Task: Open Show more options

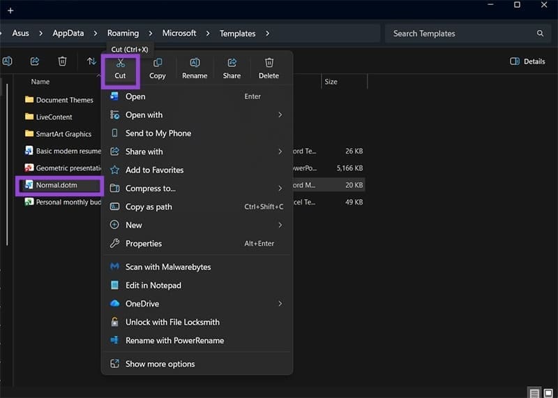Action: [x=160, y=364]
